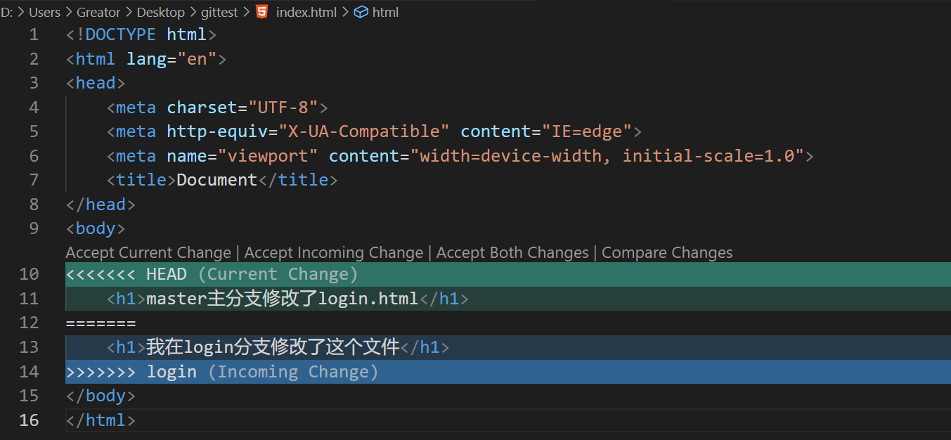Click the D: drive breadcrumb
951x440 pixels.
click(x=7, y=12)
